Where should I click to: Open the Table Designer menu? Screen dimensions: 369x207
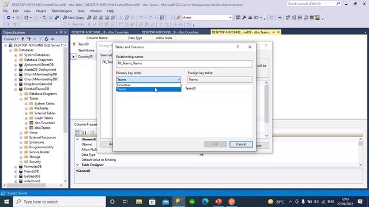pyautogui.click(x=62, y=11)
